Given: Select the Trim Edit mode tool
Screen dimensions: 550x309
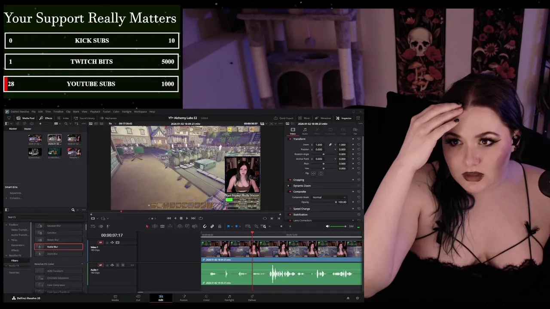Looking at the screenshot, I should tap(155, 226).
